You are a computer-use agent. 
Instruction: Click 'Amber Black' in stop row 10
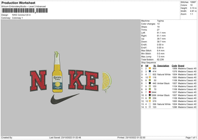coord(163,95)
